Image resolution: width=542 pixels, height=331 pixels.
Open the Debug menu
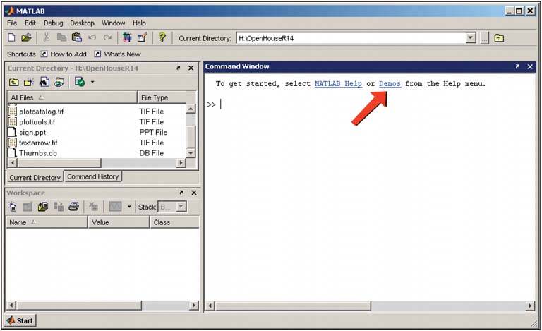click(x=53, y=23)
